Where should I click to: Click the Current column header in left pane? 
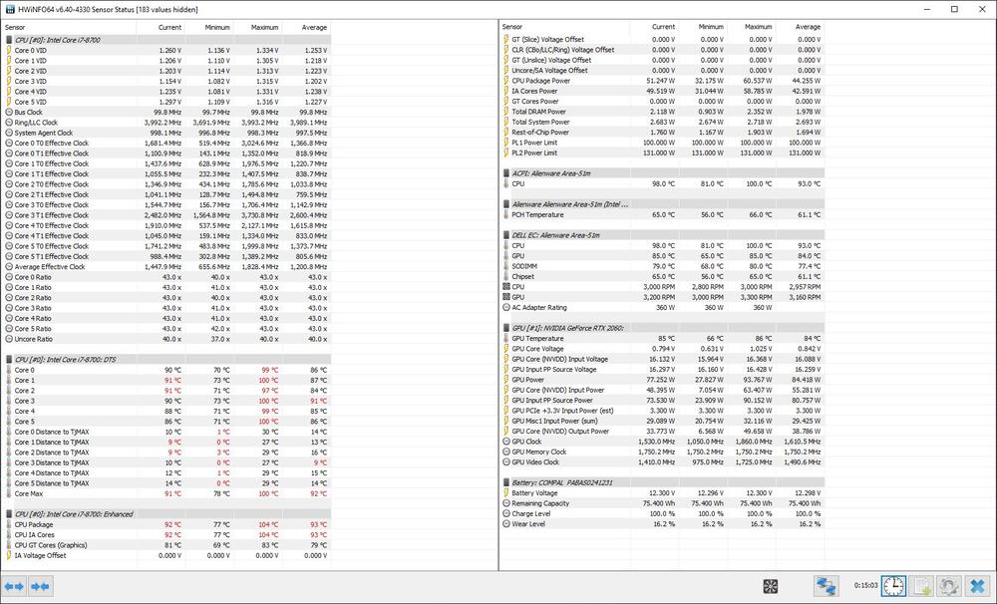pos(169,27)
